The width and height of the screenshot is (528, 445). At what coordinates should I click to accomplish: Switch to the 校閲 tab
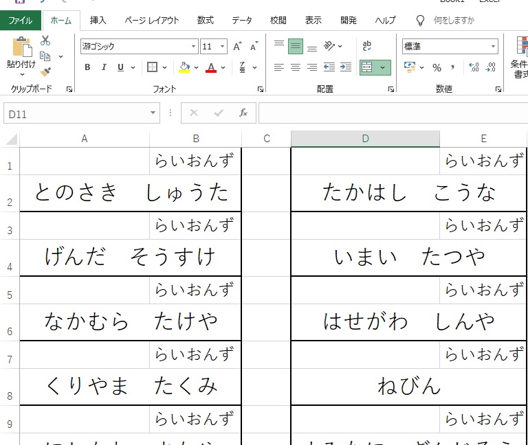pos(278,21)
